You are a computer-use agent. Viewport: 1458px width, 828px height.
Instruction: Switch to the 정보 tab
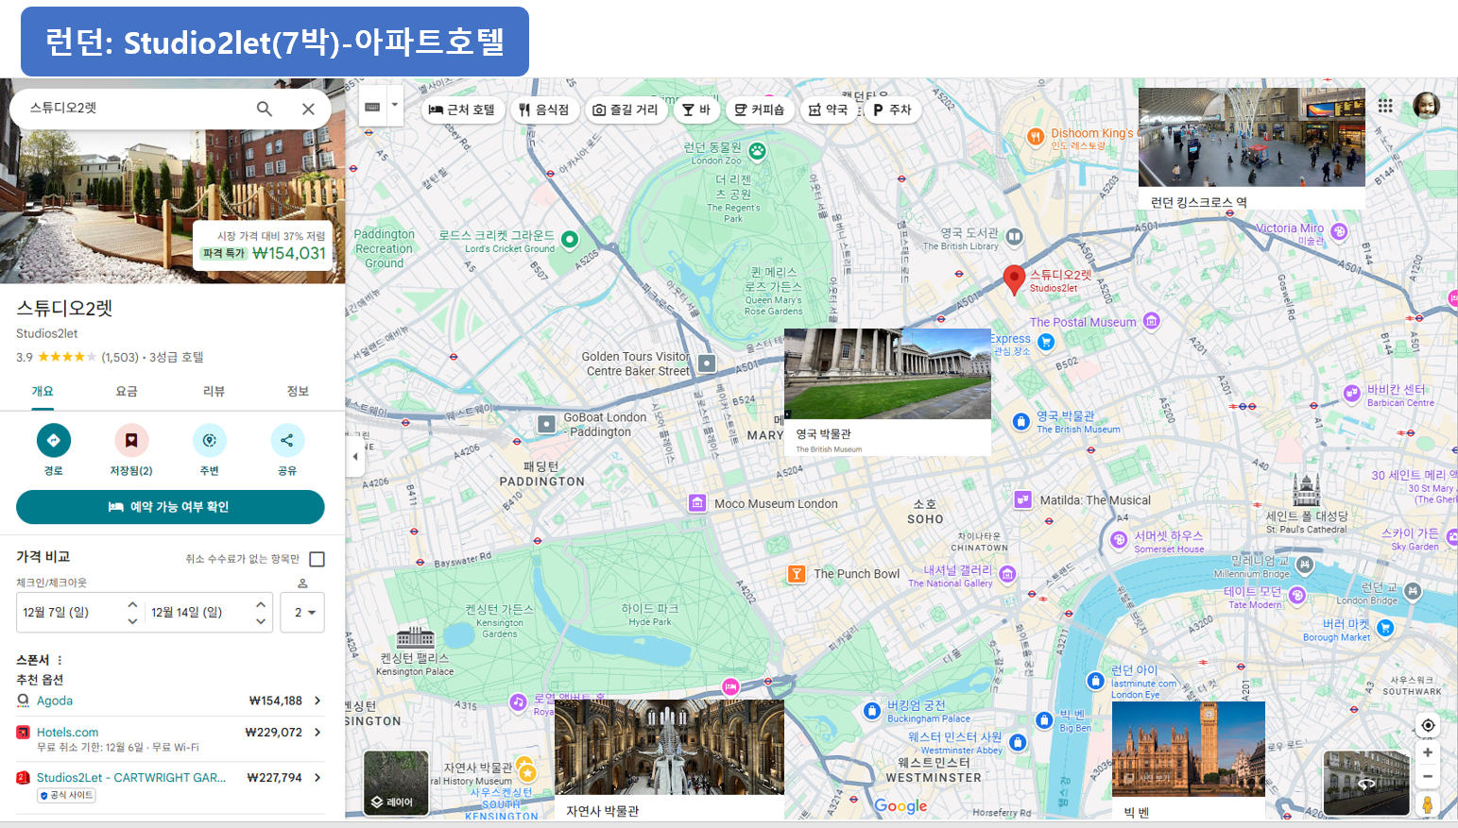pyautogui.click(x=299, y=391)
